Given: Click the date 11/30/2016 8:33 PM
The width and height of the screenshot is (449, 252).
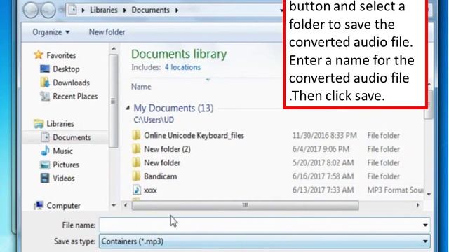Looking at the screenshot, I should (325, 135).
